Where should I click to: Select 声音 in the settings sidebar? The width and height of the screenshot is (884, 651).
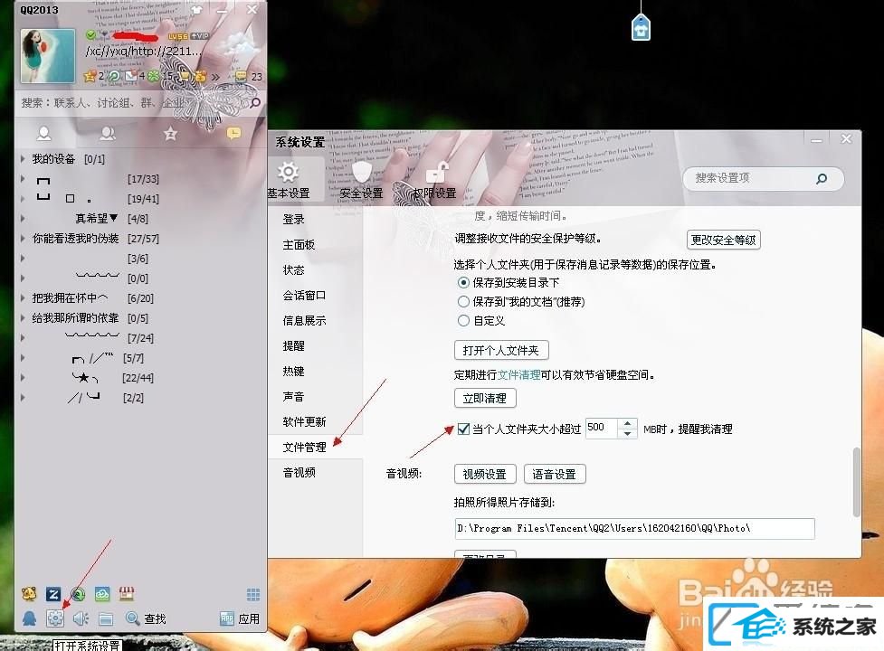pyautogui.click(x=293, y=396)
